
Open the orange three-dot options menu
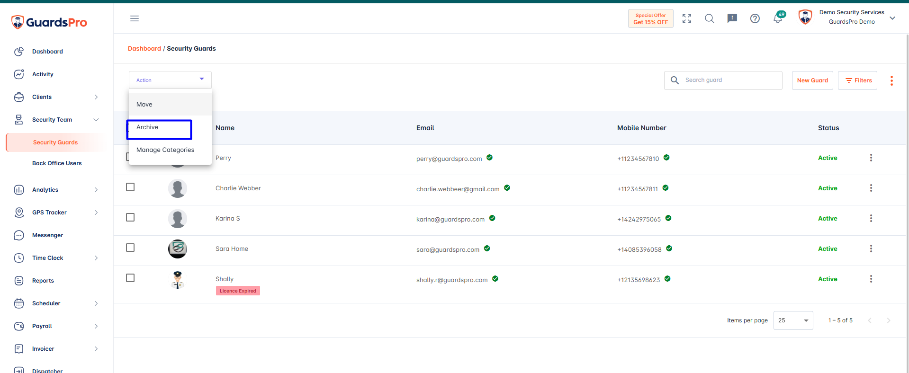[891, 80]
